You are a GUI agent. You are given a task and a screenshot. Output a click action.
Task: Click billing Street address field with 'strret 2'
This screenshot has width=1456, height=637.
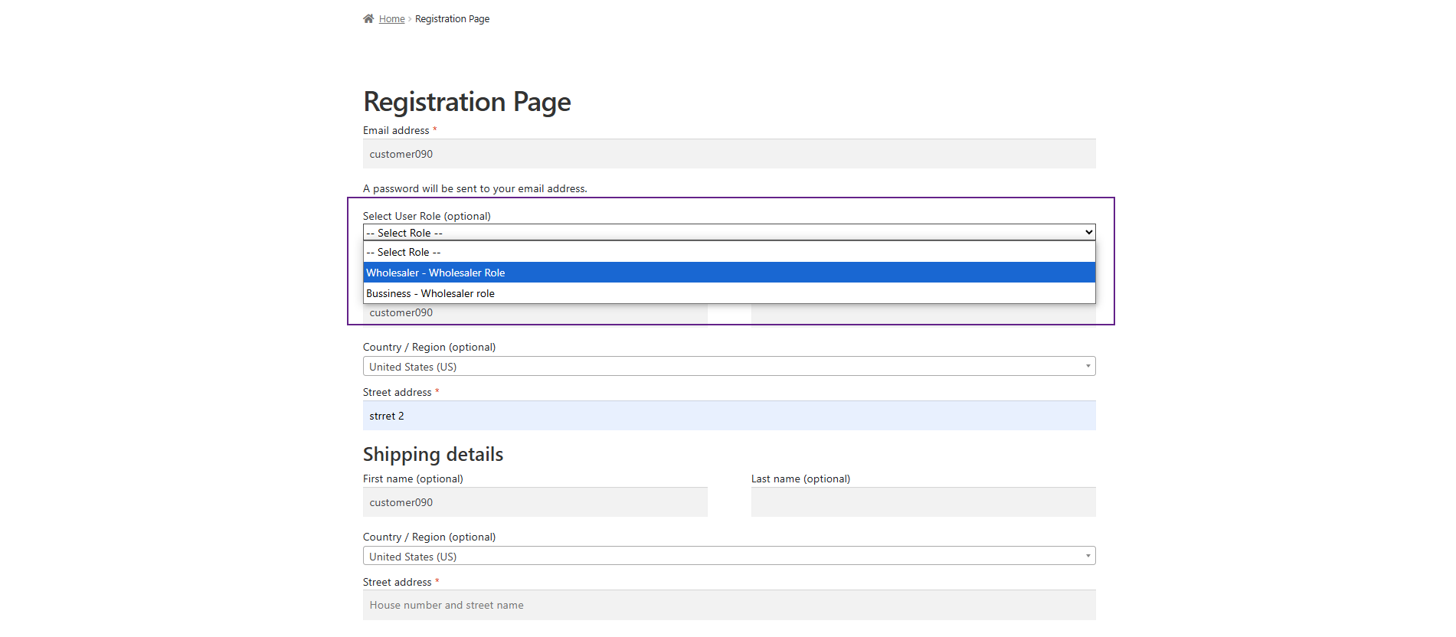click(729, 416)
